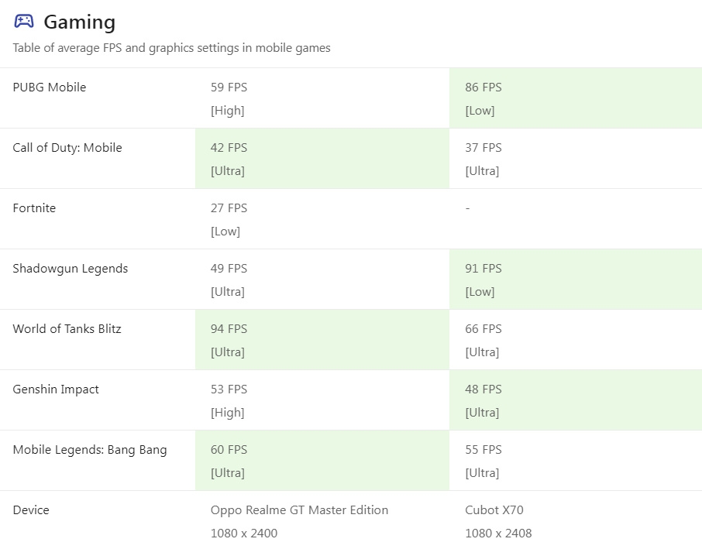Click the Oppo Realme GT Master Edition device
The image size is (702, 549).
pos(299,510)
